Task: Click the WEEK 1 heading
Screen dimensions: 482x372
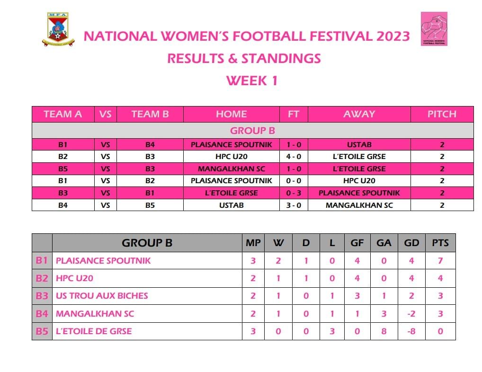Action: [x=252, y=81]
